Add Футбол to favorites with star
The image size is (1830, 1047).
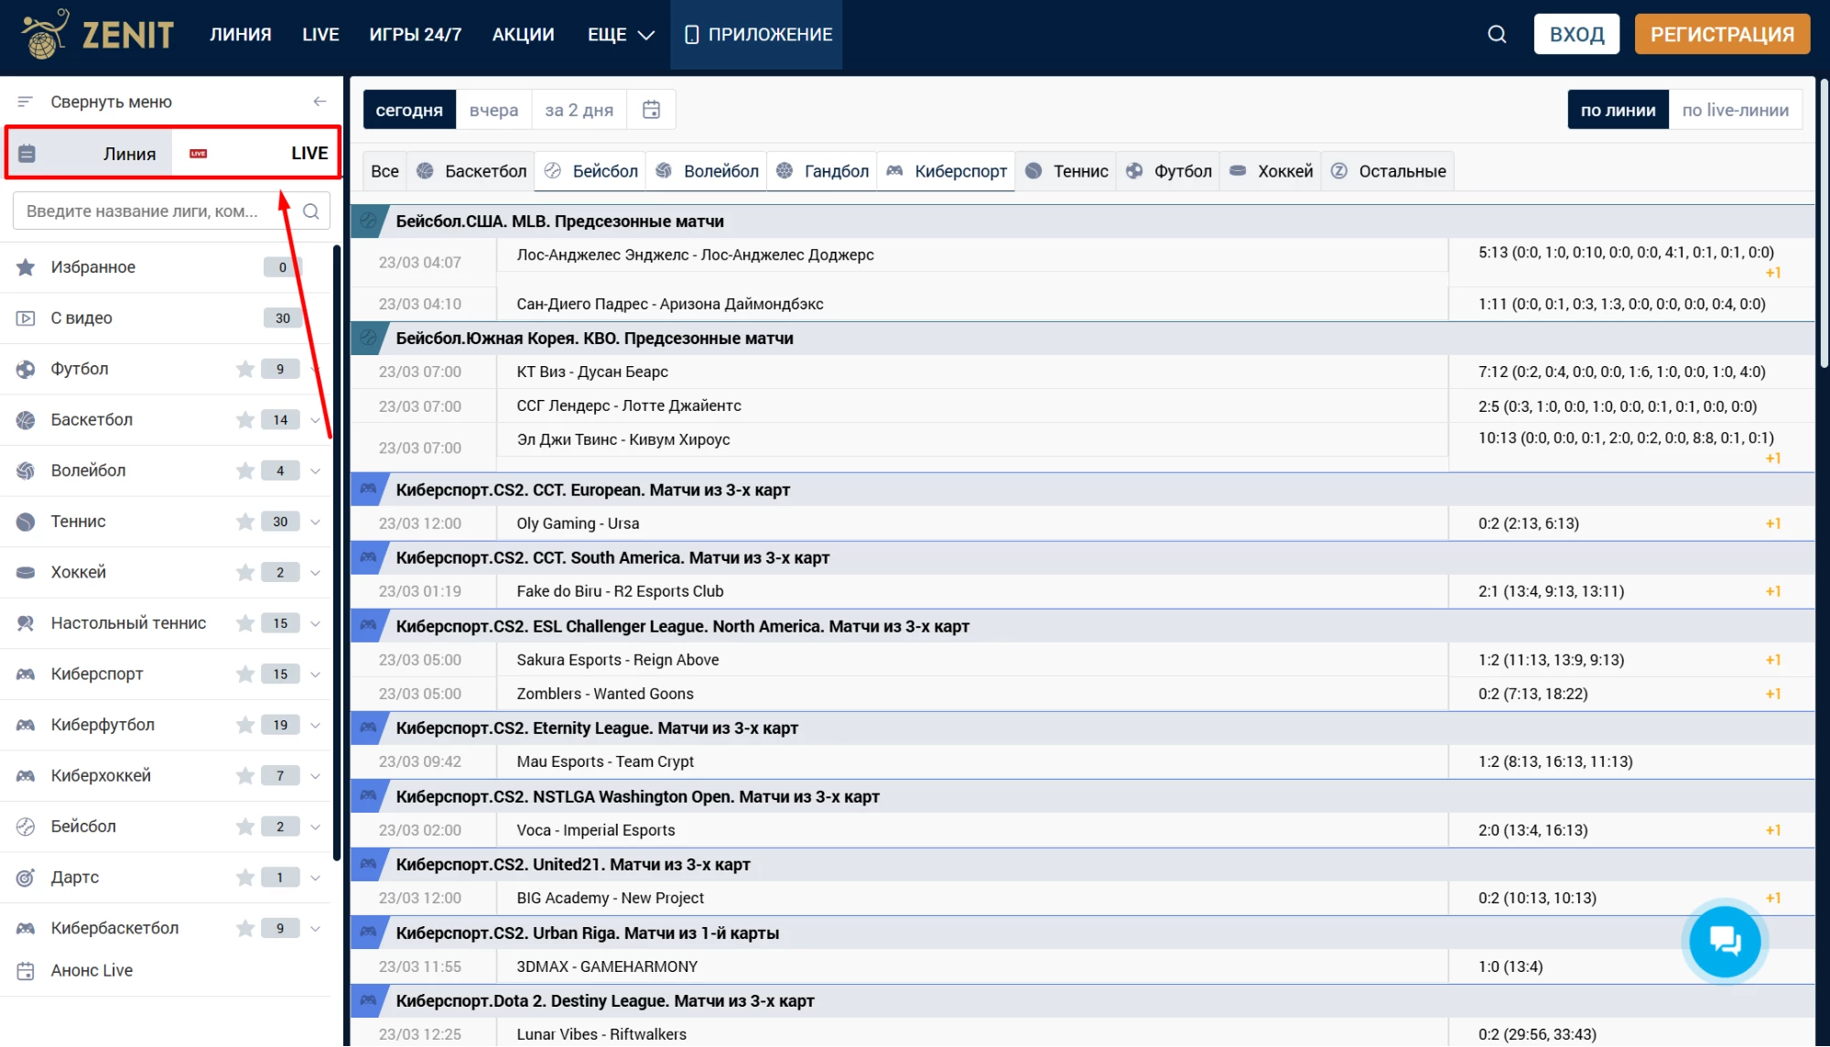[x=244, y=369]
